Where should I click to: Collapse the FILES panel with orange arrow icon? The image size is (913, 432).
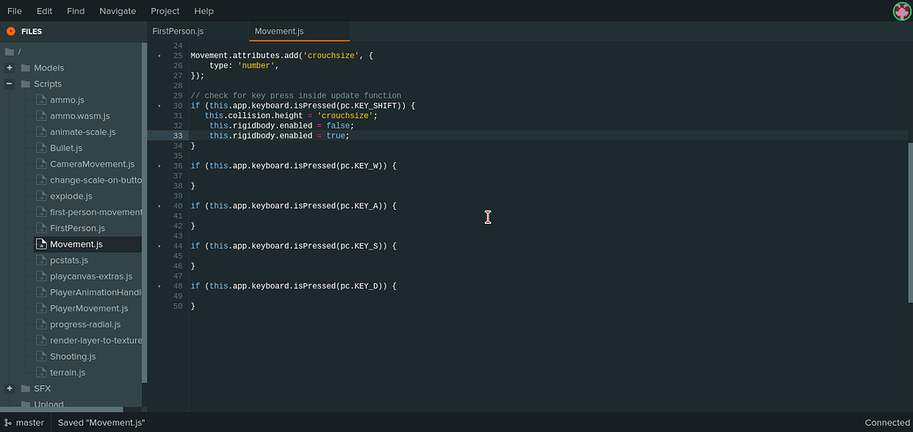point(11,31)
